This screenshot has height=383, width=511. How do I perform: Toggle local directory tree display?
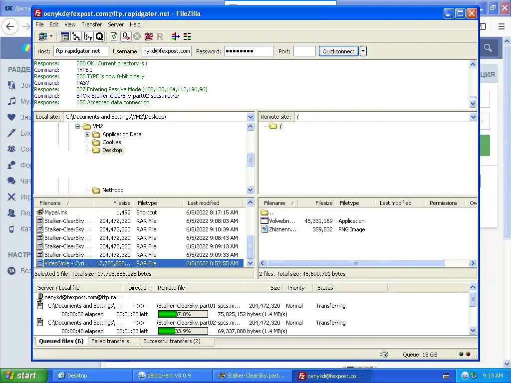[76, 36]
